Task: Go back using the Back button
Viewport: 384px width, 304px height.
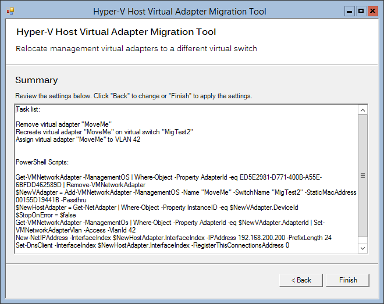Action: 301,280
